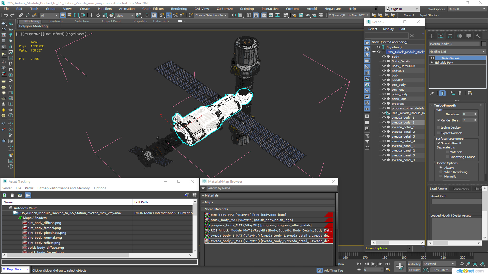Open Paths menu in Asset Tracking
Image resolution: width=488 pixels, height=274 pixels.
29,188
